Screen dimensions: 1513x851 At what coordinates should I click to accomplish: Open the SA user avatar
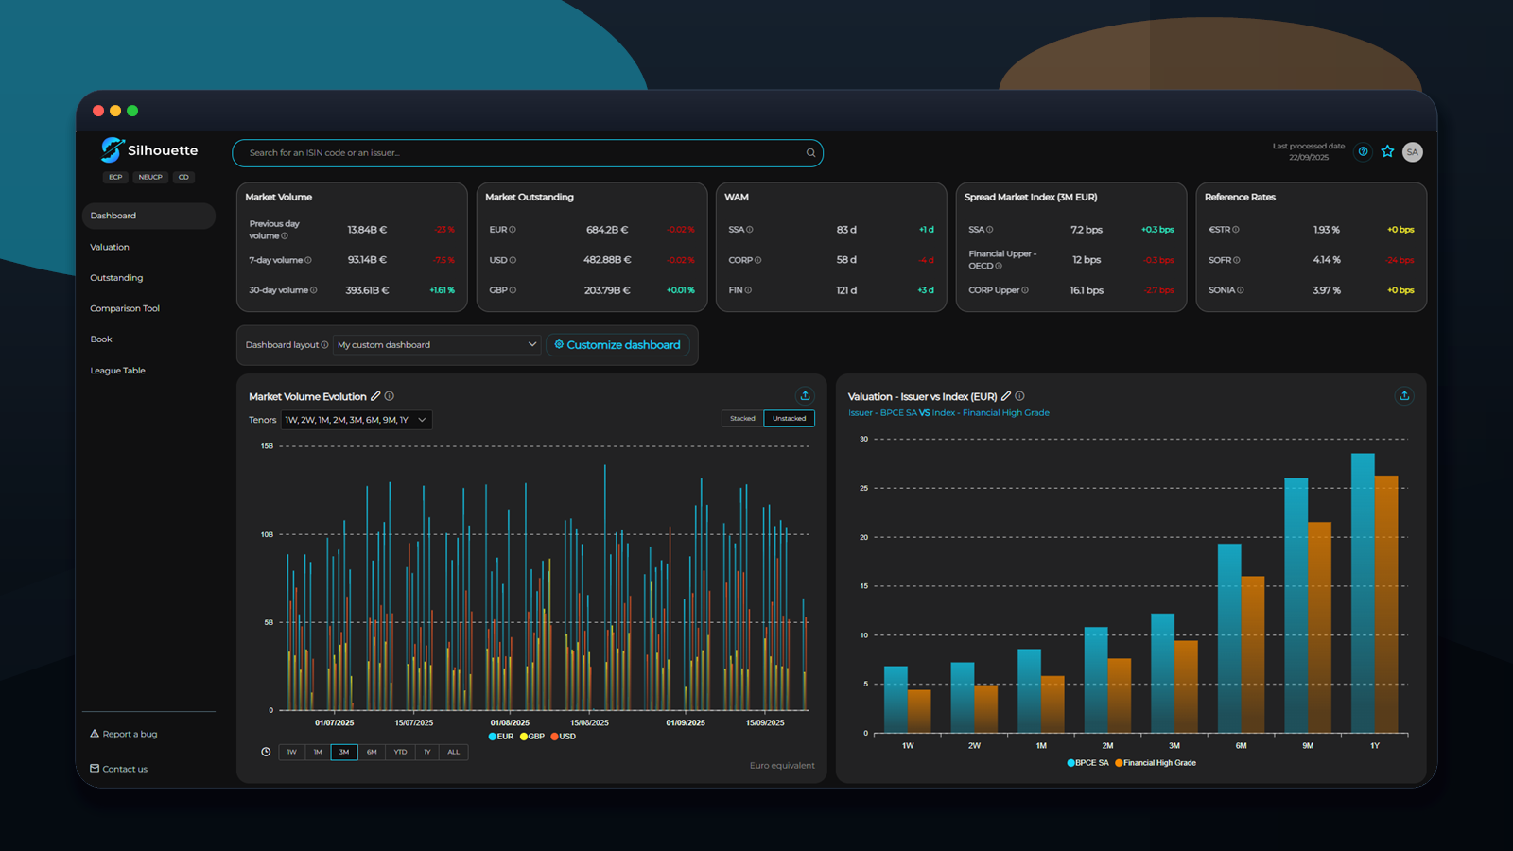pyautogui.click(x=1413, y=152)
